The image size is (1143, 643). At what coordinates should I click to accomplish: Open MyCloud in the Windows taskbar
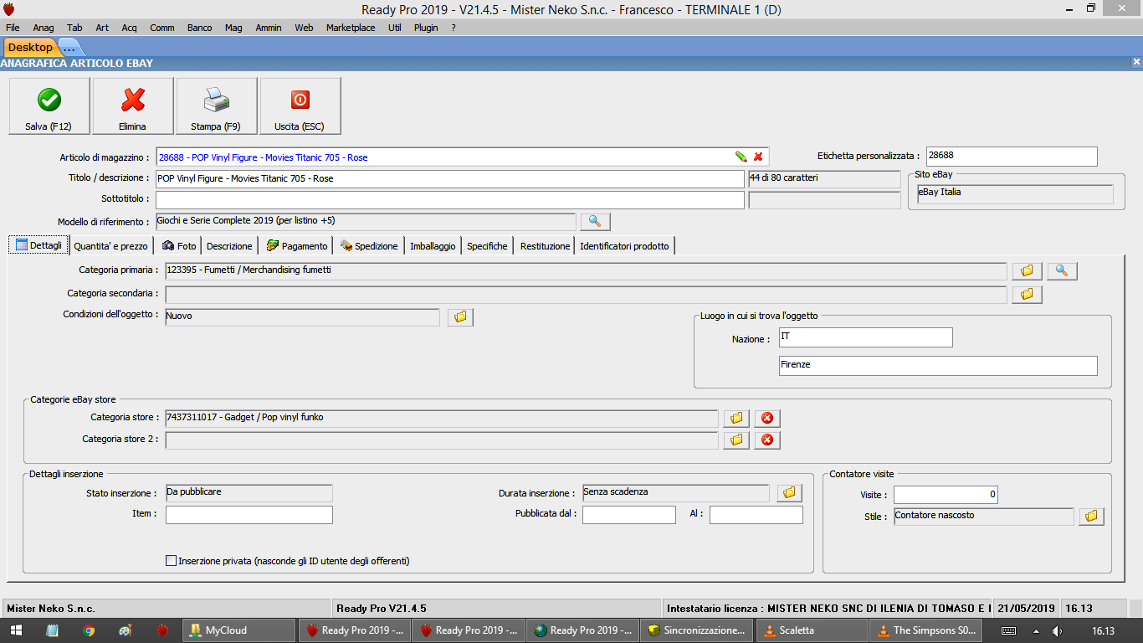pos(238,630)
